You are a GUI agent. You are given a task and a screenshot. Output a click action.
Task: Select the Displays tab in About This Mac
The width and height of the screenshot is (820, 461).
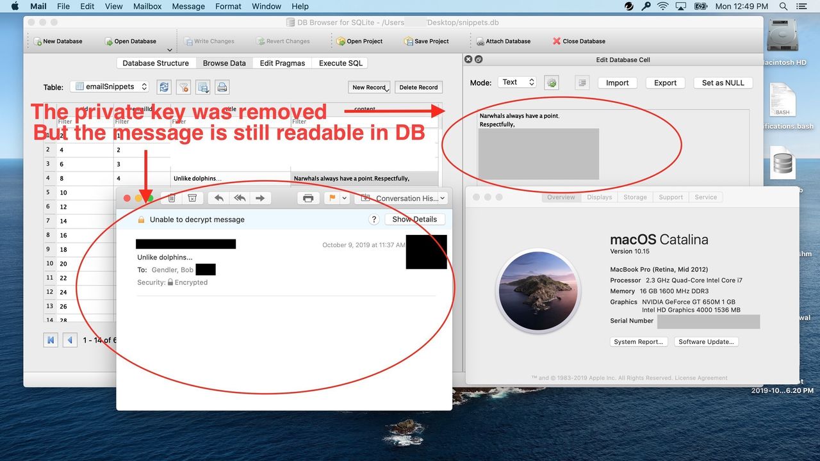pyautogui.click(x=600, y=197)
